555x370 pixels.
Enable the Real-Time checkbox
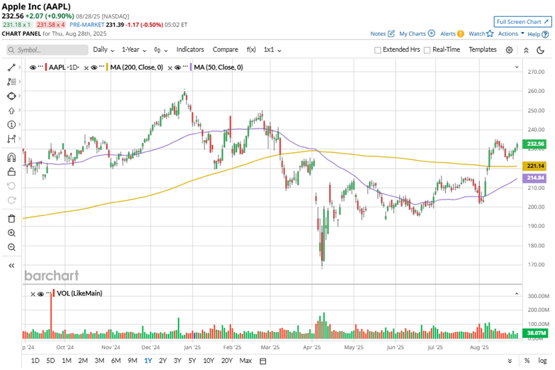point(427,50)
